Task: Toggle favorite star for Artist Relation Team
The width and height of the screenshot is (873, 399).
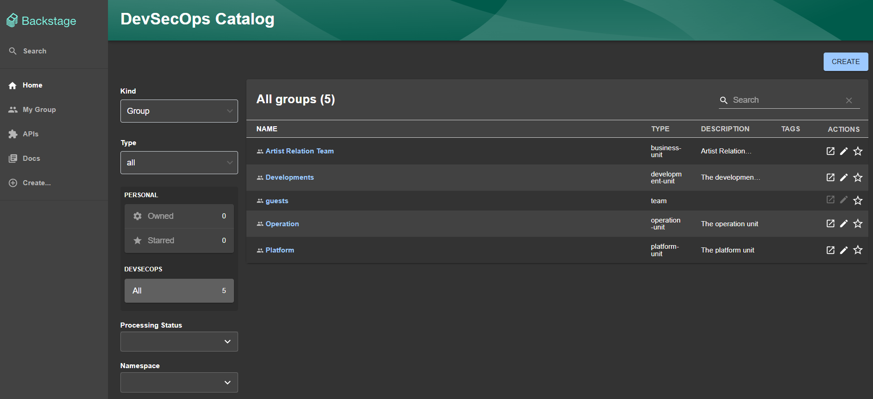Action: pyautogui.click(x=857, y=151)
